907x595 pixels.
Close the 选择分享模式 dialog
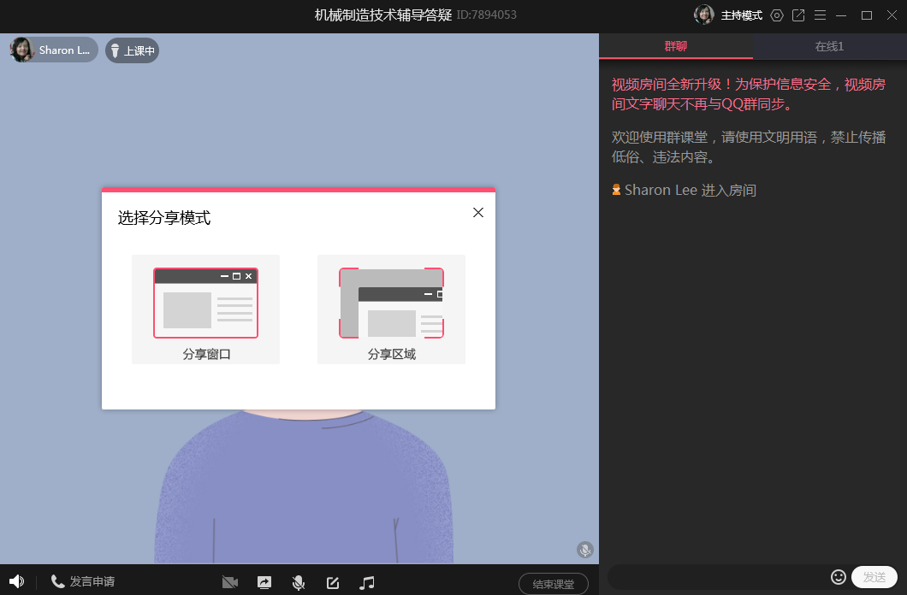click(478, 213)
